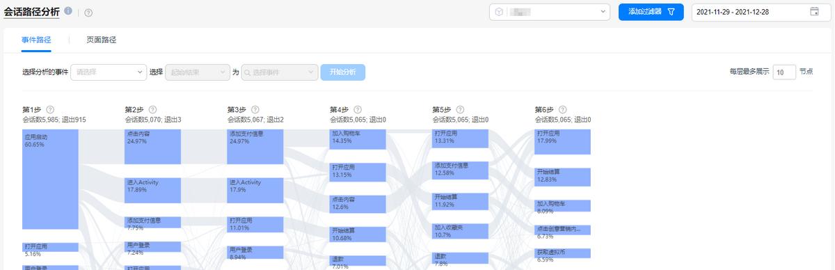
Task: Click the help icon next to 第3步
Action: 255,109
